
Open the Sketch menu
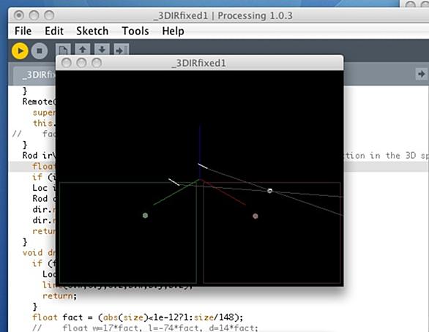(x=92, y=31)
